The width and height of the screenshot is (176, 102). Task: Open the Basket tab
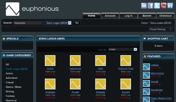pos(147,16)
